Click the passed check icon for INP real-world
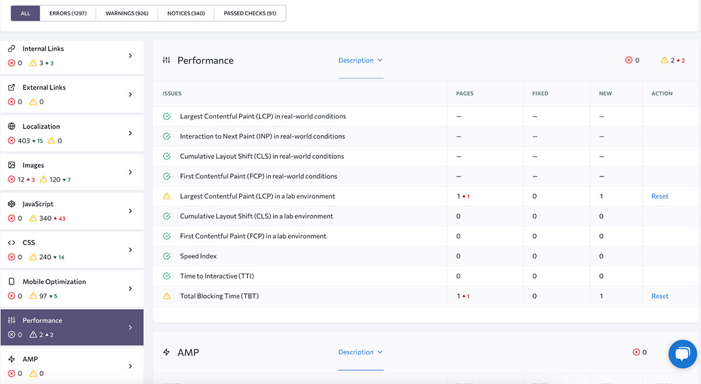 click(x=166, y=136)
